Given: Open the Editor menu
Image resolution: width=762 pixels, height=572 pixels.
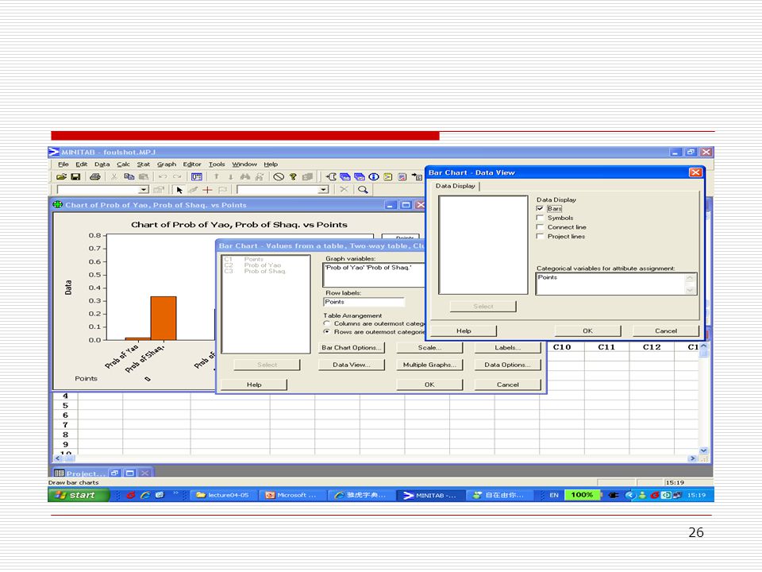Looking at the screenshot, I should point(192,164).
